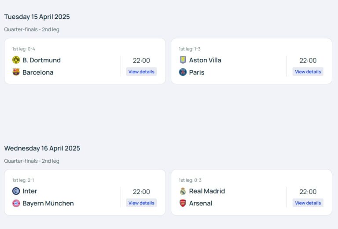Screen dimensions: 338x229
Task: Open the Arsenal team name
Action: coord(201,204)
